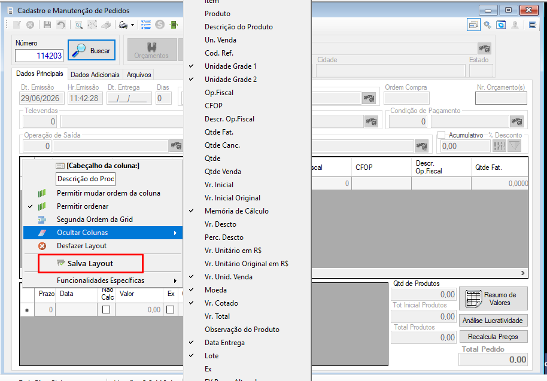Toggle the Acumulativo checkbox
Screen dimensions: 547x381
tap(441, 135)
